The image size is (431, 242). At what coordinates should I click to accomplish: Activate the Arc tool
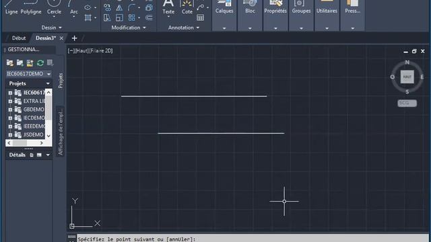(x=73, y=7)
